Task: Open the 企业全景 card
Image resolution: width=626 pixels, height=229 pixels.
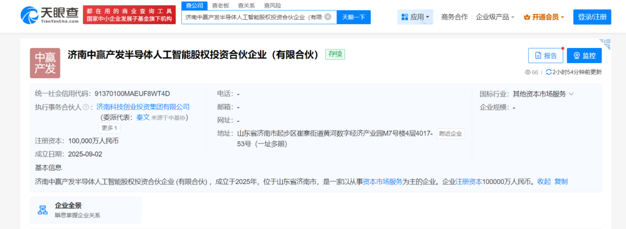Action: coord(85,210)
